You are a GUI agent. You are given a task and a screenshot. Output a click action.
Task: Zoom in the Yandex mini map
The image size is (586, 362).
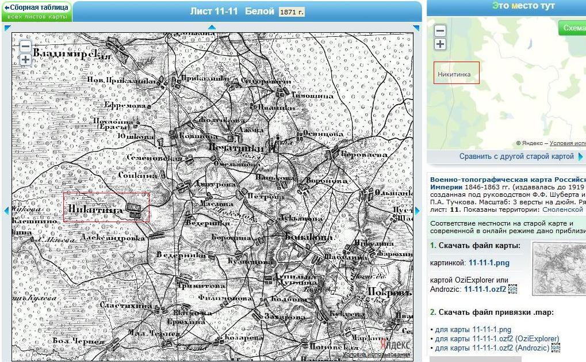point(441,44)
